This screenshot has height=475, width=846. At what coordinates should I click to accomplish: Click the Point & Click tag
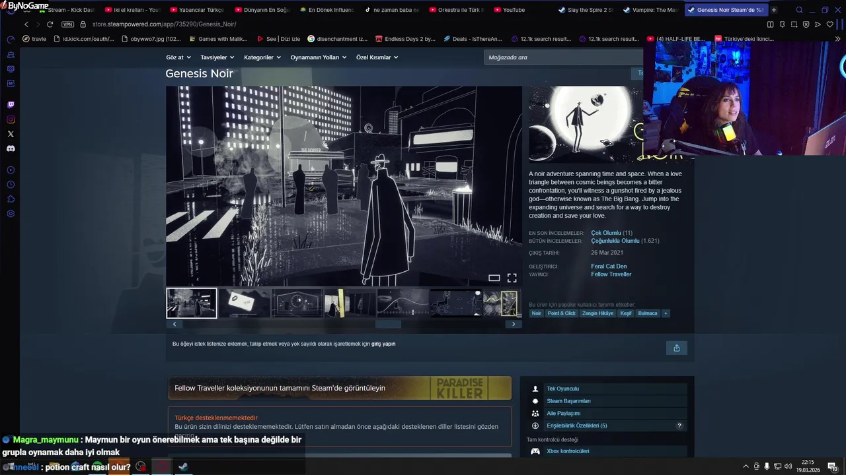coord(561,313)
